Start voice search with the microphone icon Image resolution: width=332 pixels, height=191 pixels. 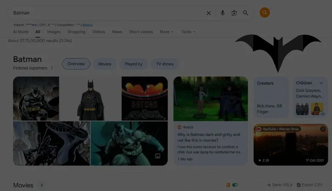pos(222,13)
